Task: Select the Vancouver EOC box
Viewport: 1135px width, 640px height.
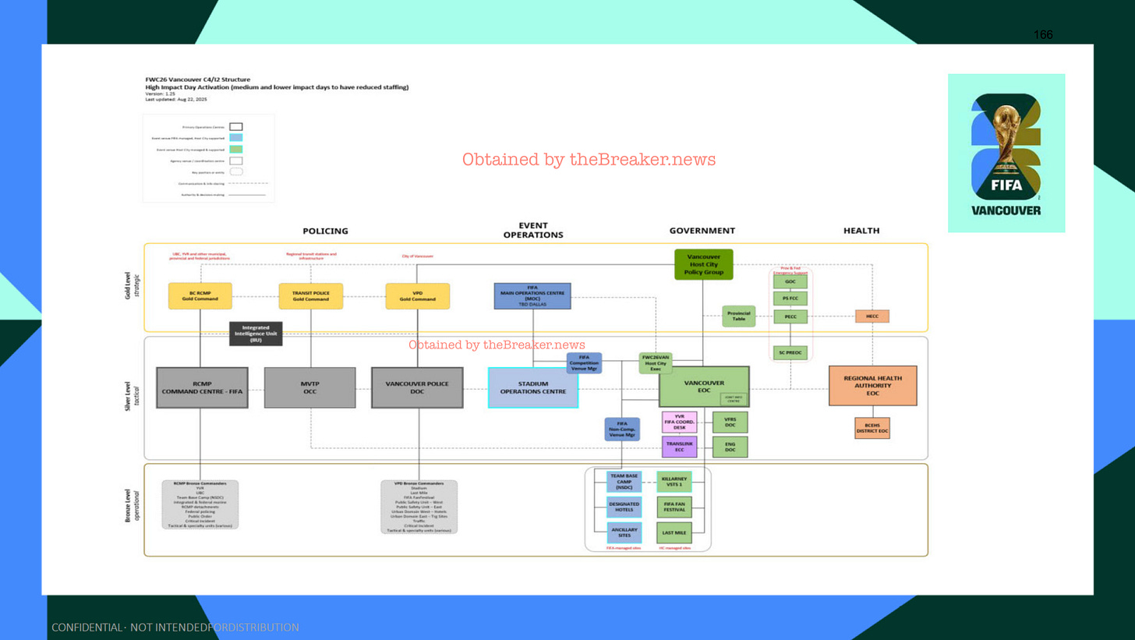Action: [x=704, y=387]
